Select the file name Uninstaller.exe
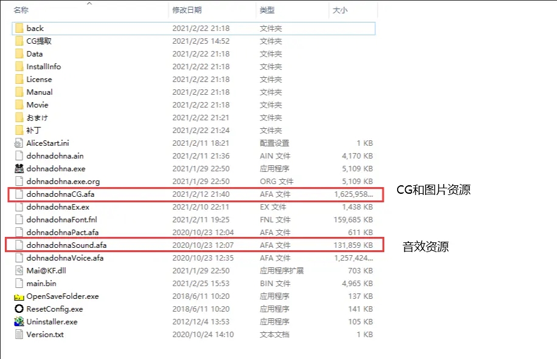This screenshot has width=557, height=359. (x=52, y=322)
